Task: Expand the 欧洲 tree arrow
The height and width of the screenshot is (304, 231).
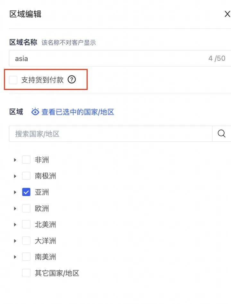Action: [15, 208]
